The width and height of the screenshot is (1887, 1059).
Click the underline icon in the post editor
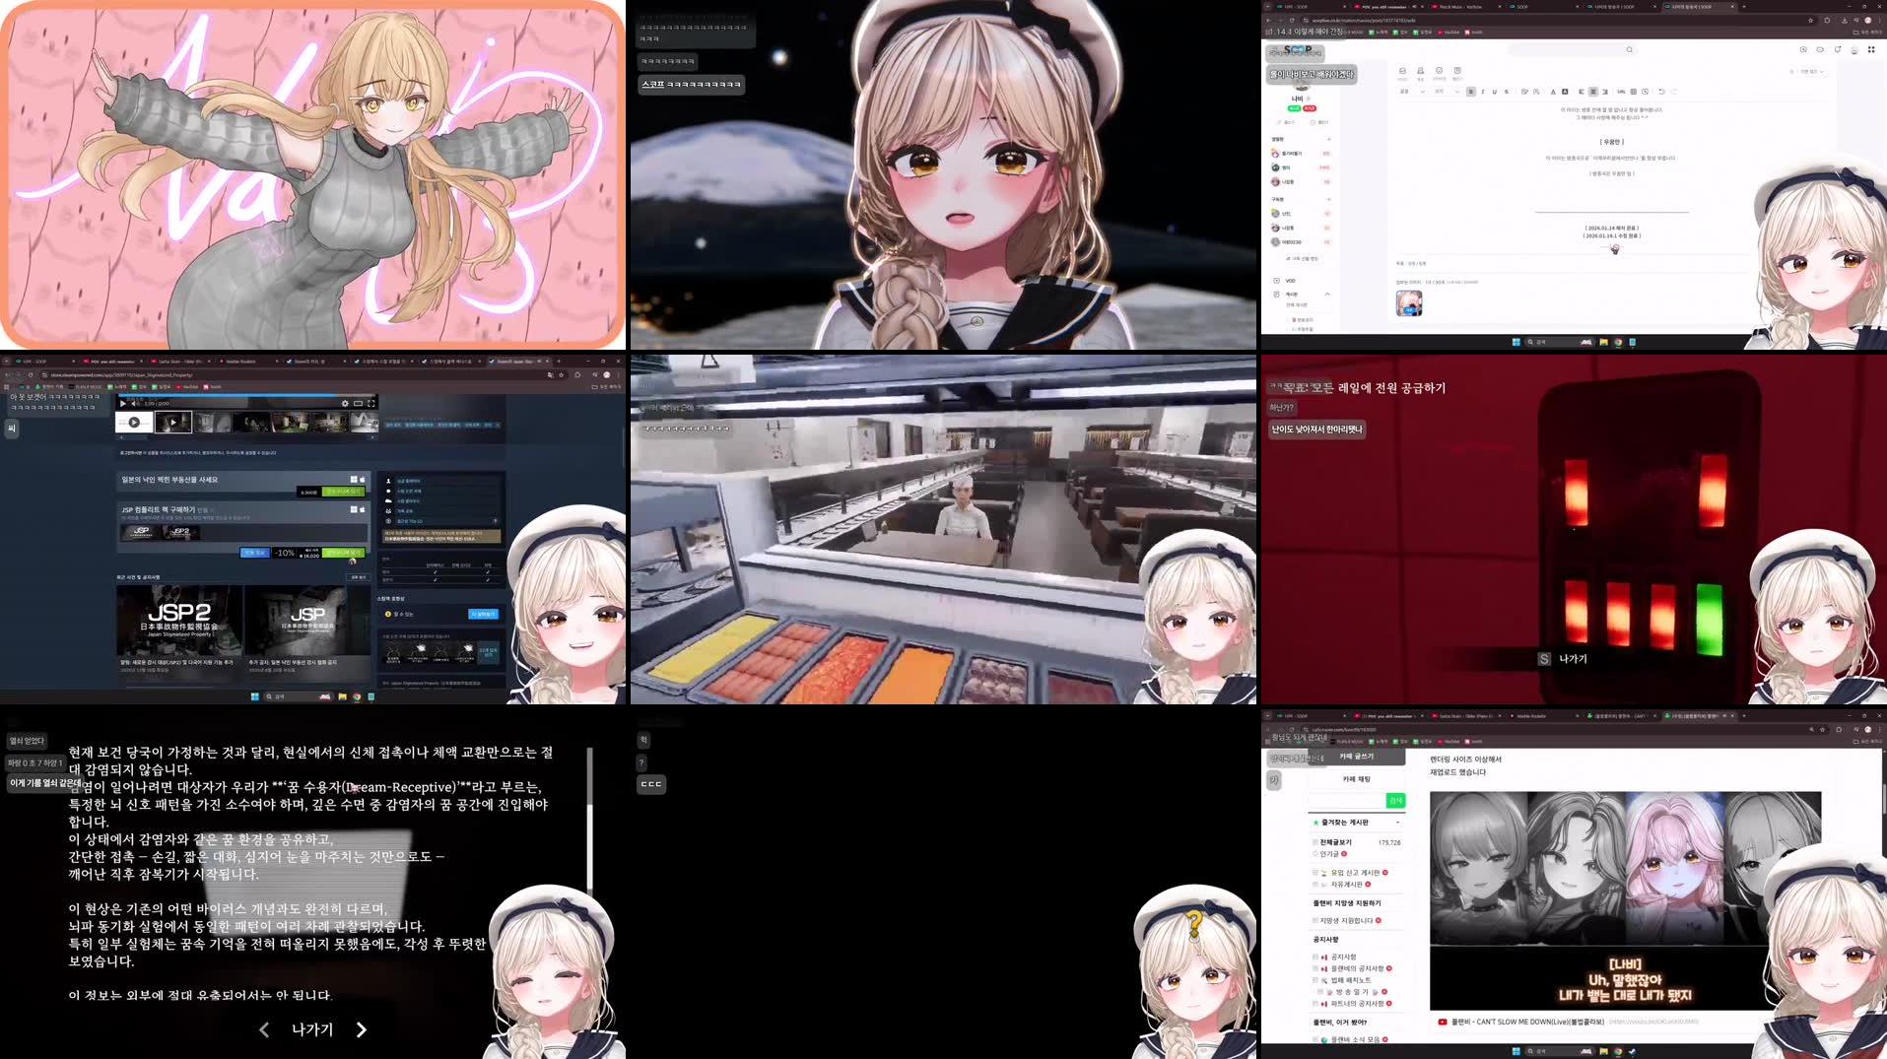point(1494,91)
